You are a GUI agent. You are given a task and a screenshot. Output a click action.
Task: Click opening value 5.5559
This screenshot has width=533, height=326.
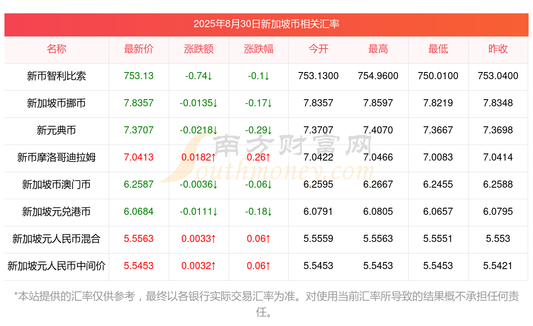tap(318, 239)
